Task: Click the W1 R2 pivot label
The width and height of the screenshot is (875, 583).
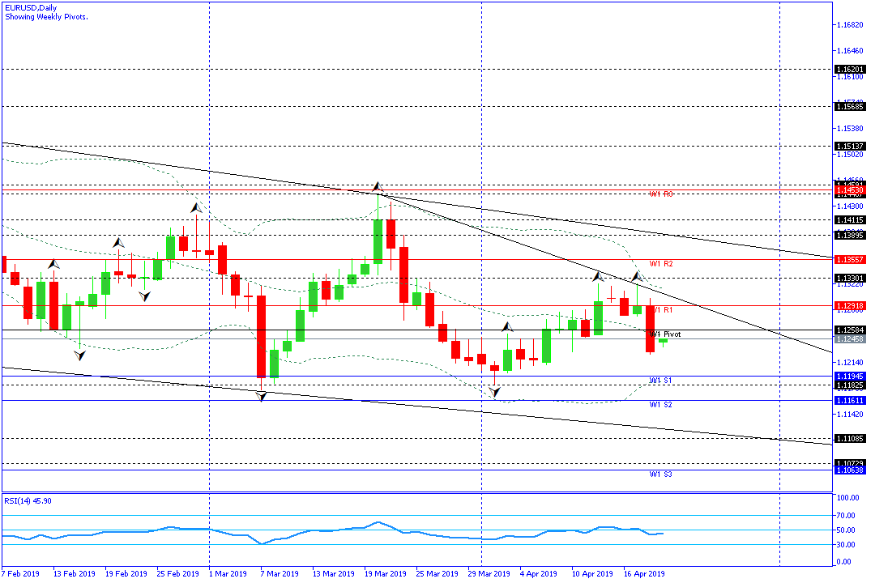Action: click(661, 263)
